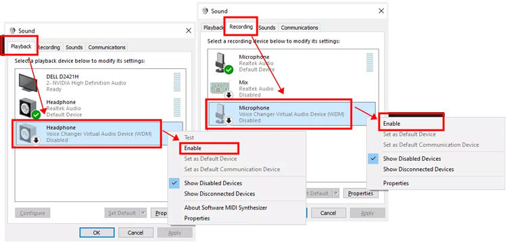The width and height of the screenshot is (507, 244).
Task: Click Configure button in Playback window
Action: click(32, 213)
